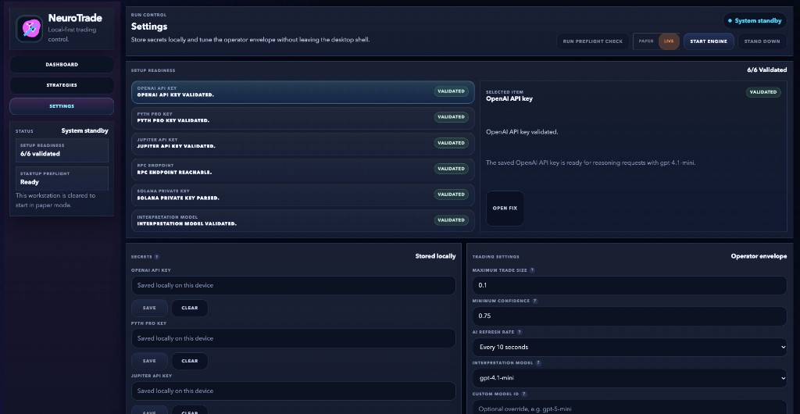Clear the Pyth Pro key
This screenshot has width=800, height=414.
(x=190, y=361)
